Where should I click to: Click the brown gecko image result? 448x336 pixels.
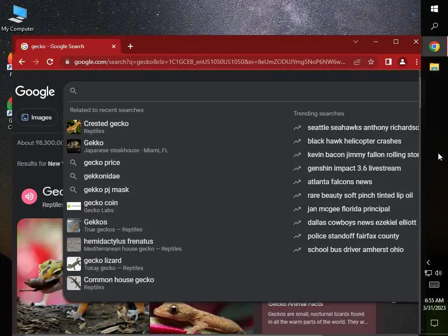click(201, 318)
